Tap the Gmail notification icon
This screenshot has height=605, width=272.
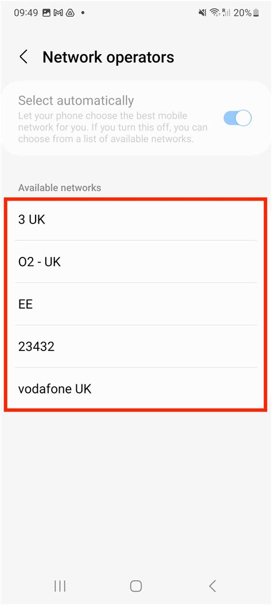click(58, 13)
